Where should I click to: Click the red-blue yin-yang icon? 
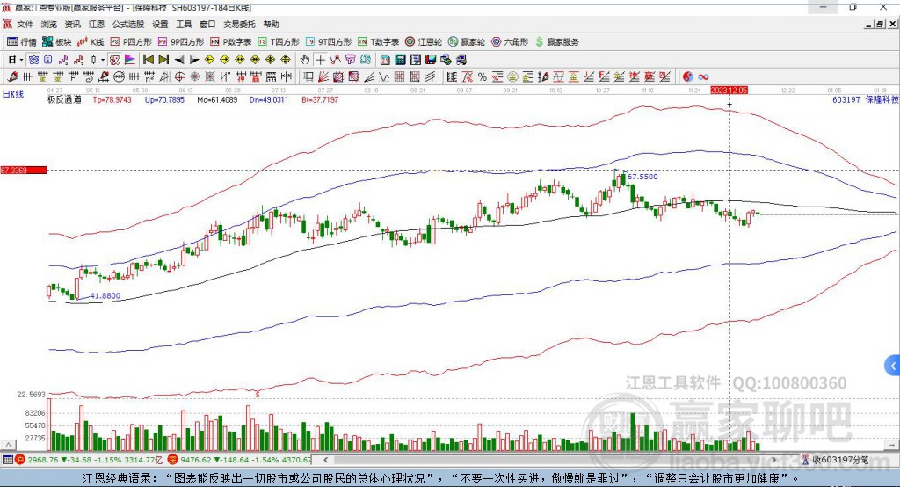pos(687,76)
